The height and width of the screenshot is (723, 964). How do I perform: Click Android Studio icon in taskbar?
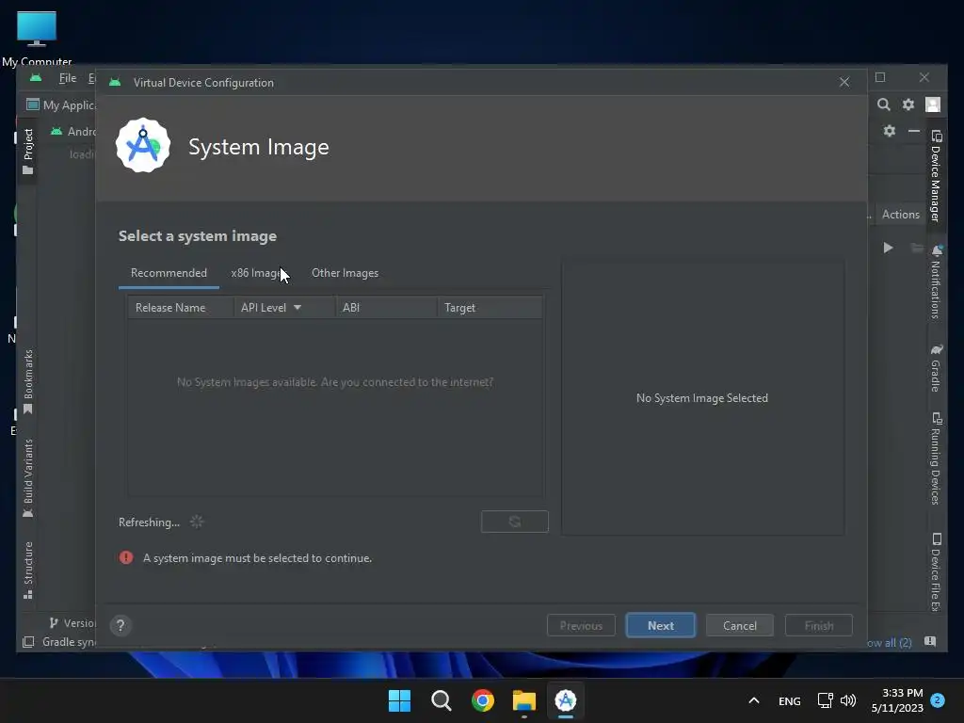coord(566,700)
